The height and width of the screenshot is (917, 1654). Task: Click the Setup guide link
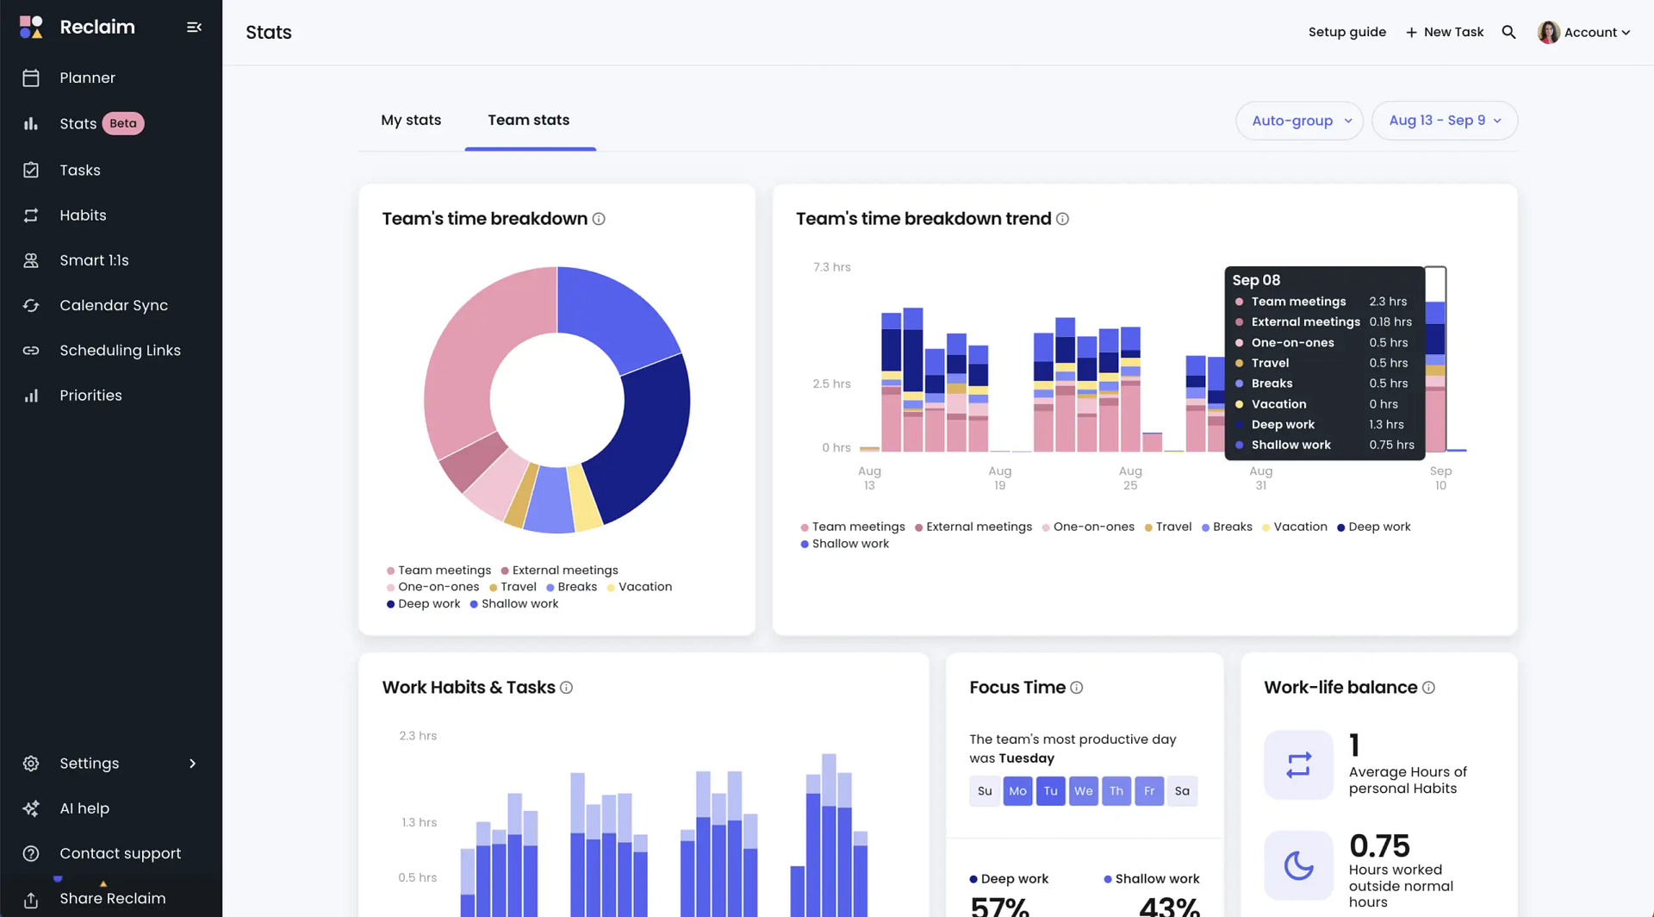coord(1347,32)
